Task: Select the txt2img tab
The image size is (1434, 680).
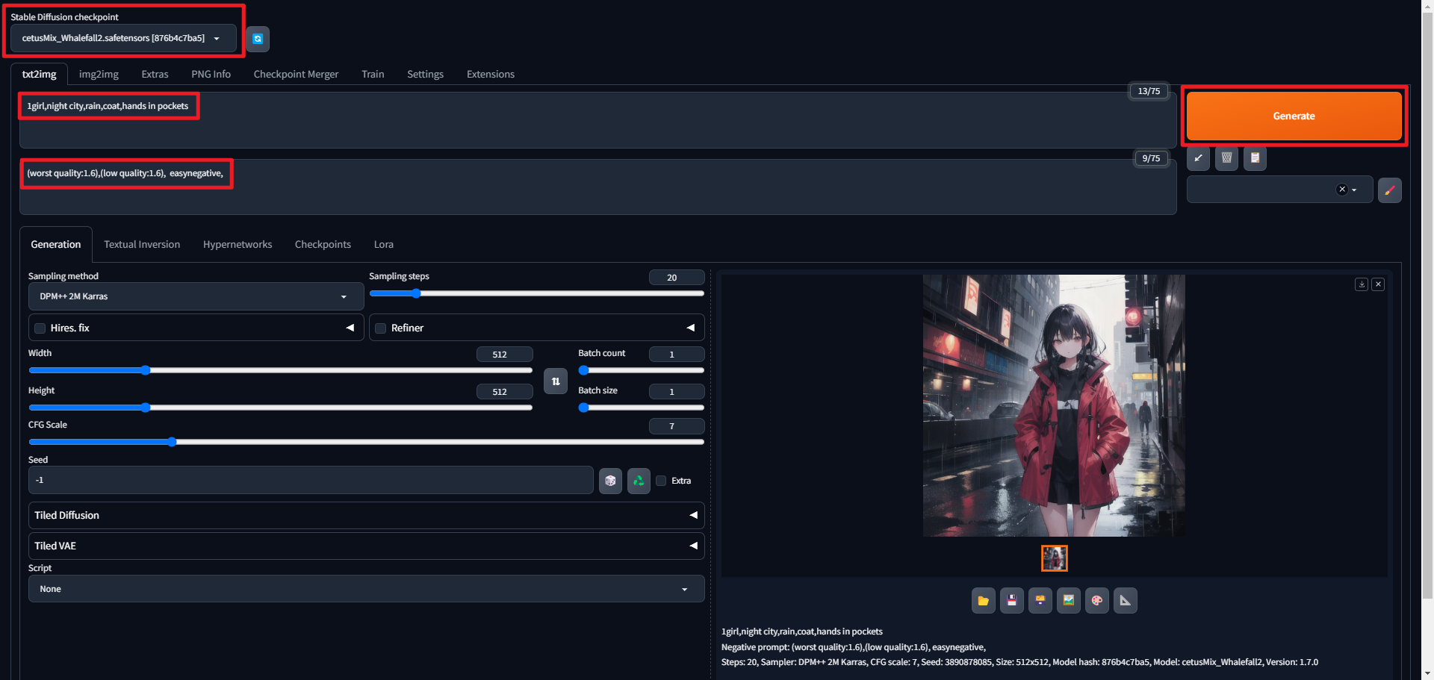Action: (39, 74)
